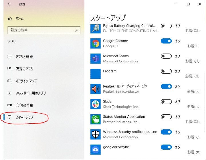Click 影響: 小 next to Windows Security

[x=193, y=137]
